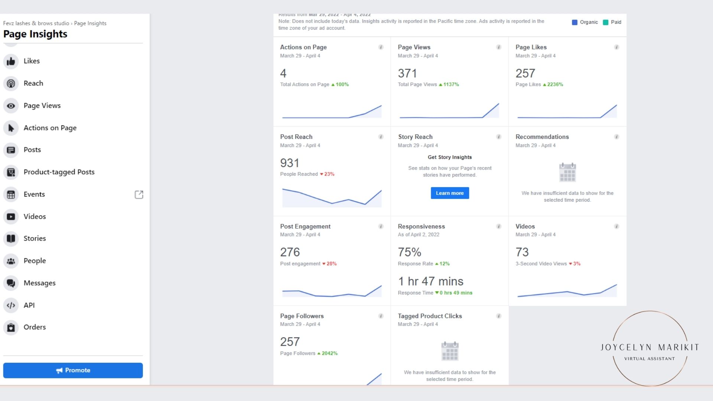Screen dimensions: 713x401
Task: Open Events external link icon
Action: coord(139,195)
